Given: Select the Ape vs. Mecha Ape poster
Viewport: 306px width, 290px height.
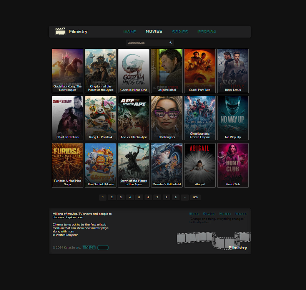Looking at the screenshot, I should click(134, 118).
